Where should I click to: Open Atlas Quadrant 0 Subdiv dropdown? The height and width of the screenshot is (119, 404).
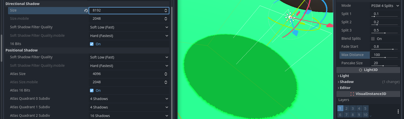(x=129, y=99)
